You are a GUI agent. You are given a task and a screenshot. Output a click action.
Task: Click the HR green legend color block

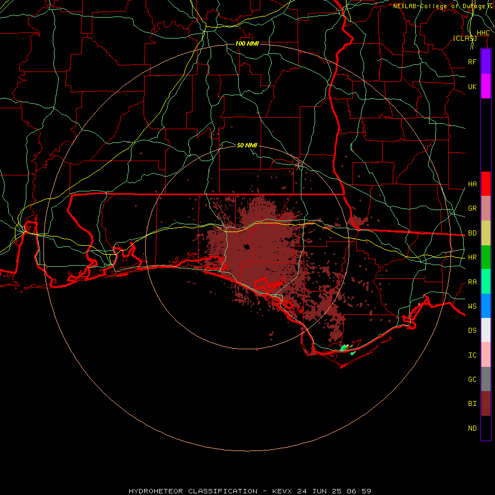[486, 257]
